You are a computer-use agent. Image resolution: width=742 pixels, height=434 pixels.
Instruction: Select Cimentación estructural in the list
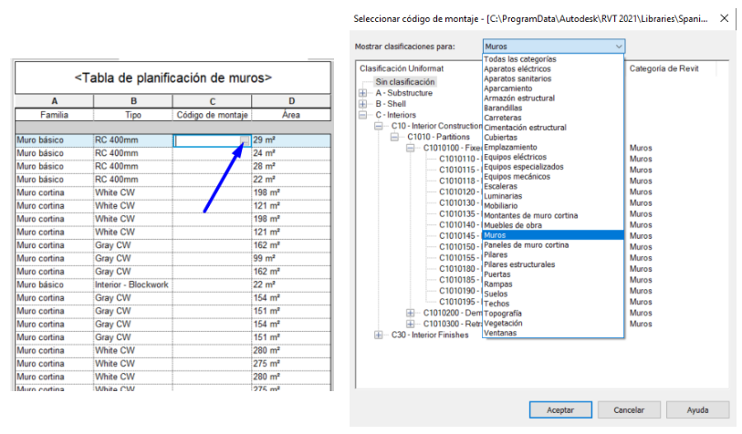553,128
